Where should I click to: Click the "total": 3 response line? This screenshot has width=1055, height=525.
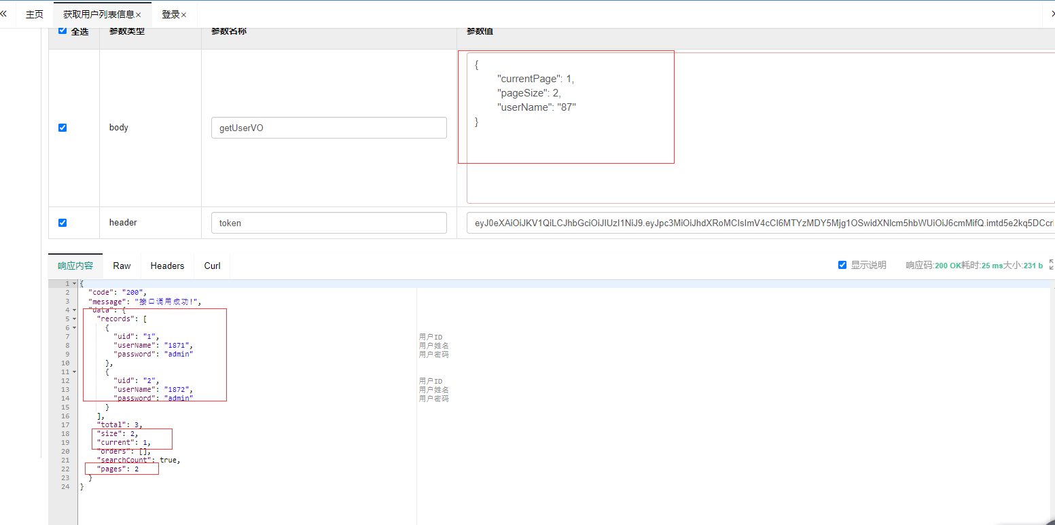coord(120,424)
